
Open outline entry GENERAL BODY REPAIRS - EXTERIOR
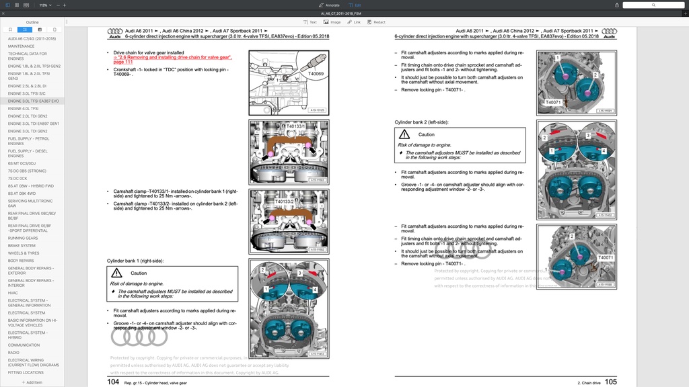click(31, 270)
